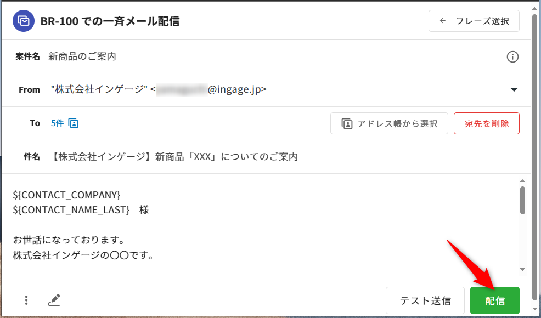Click 宛先を削除 to remove recipients

(486, 123)
